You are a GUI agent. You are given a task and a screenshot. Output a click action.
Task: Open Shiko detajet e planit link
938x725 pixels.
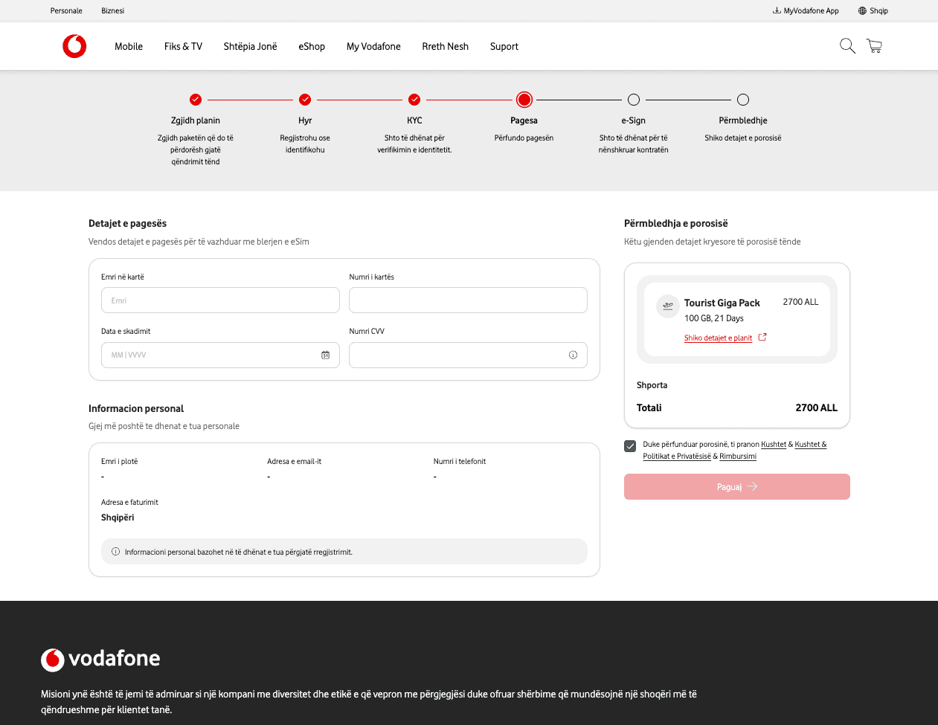(x=718, y=338)
